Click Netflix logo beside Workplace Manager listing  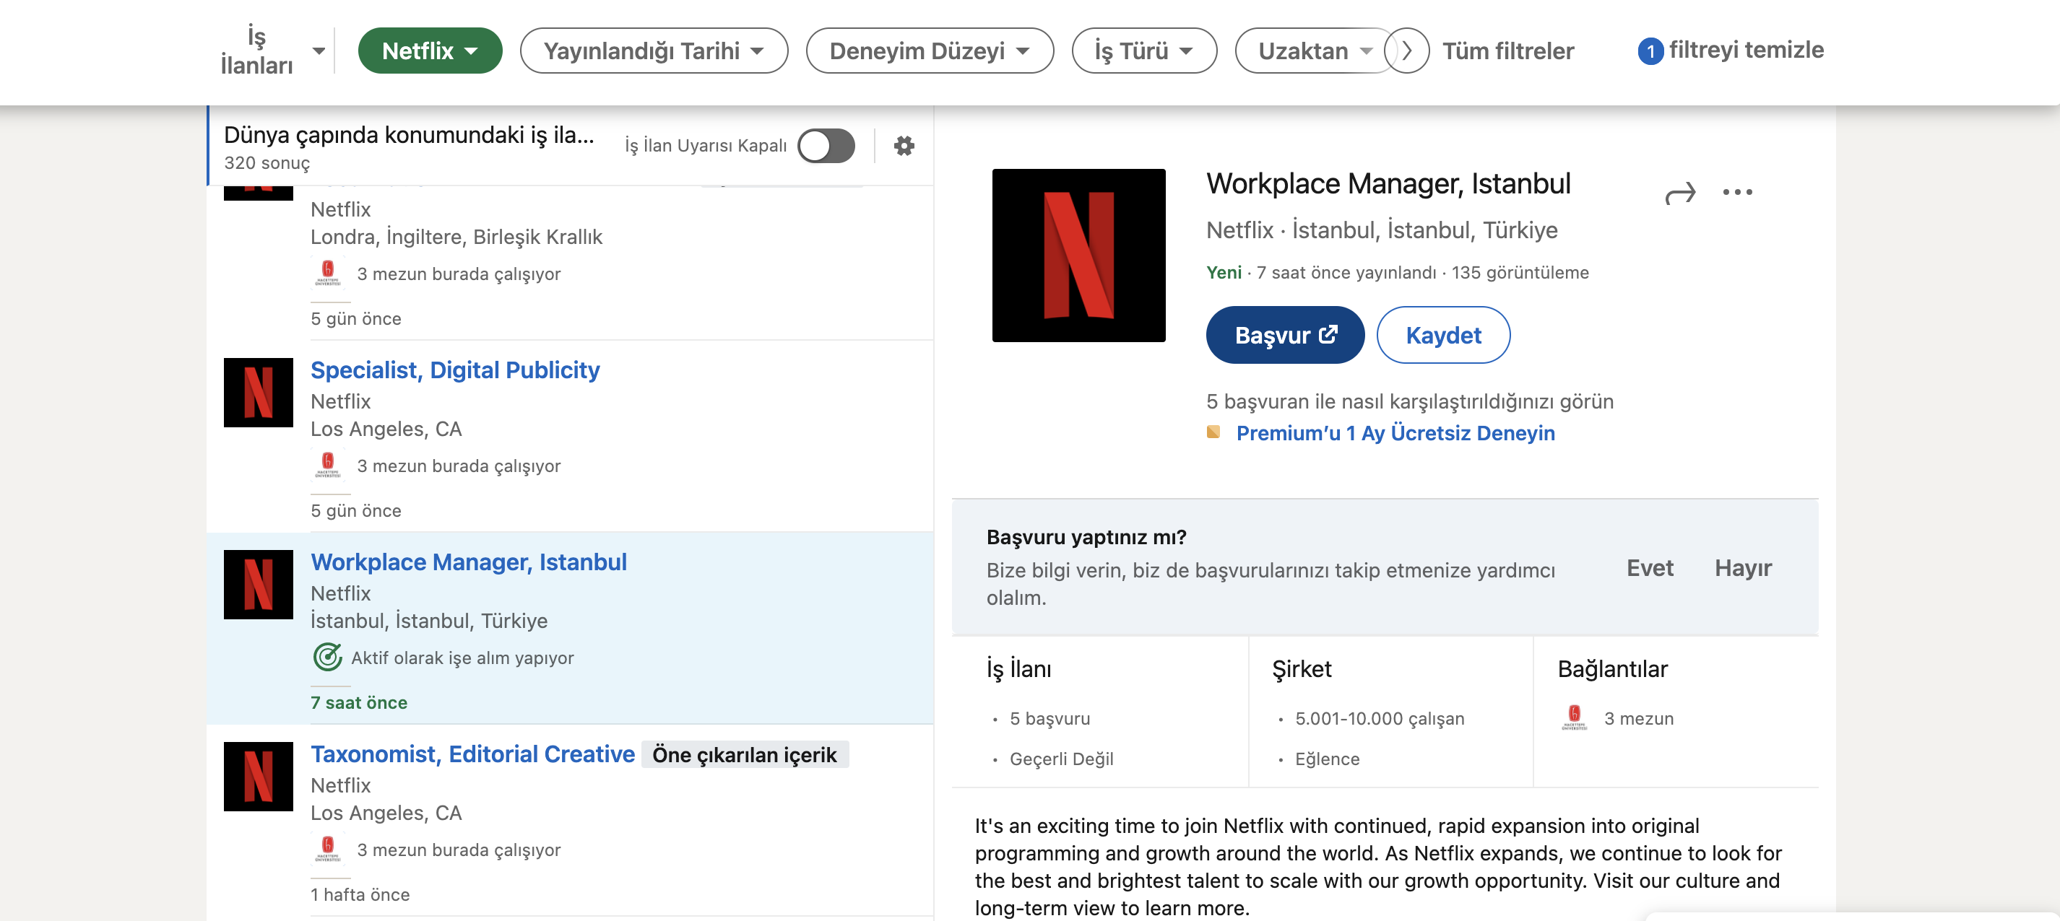(259, 584)
